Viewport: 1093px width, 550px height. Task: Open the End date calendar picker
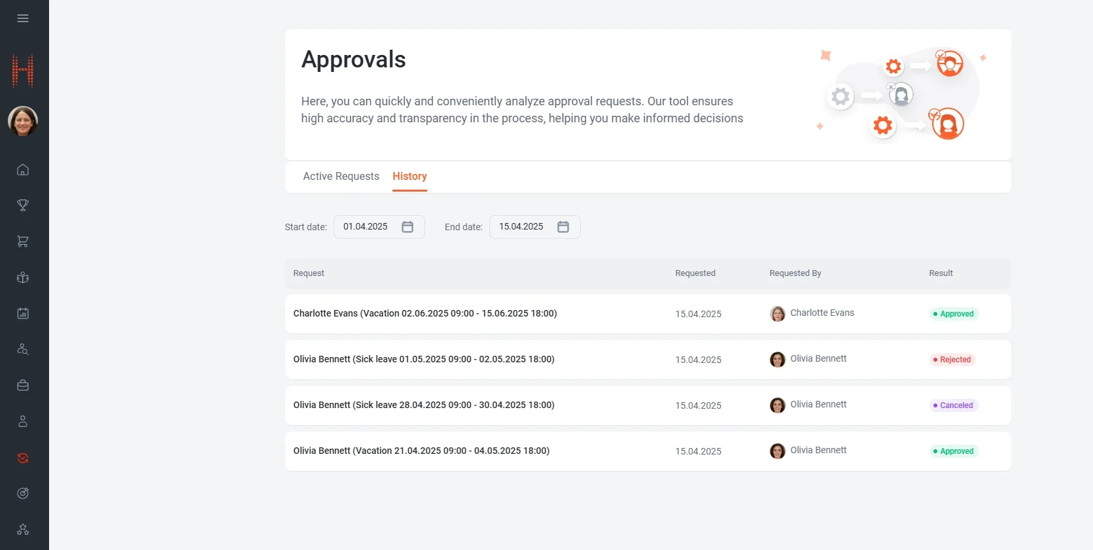pos(563,227)
